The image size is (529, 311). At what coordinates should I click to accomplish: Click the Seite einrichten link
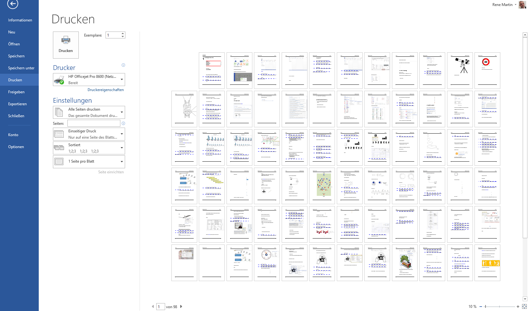pos(111,172)
